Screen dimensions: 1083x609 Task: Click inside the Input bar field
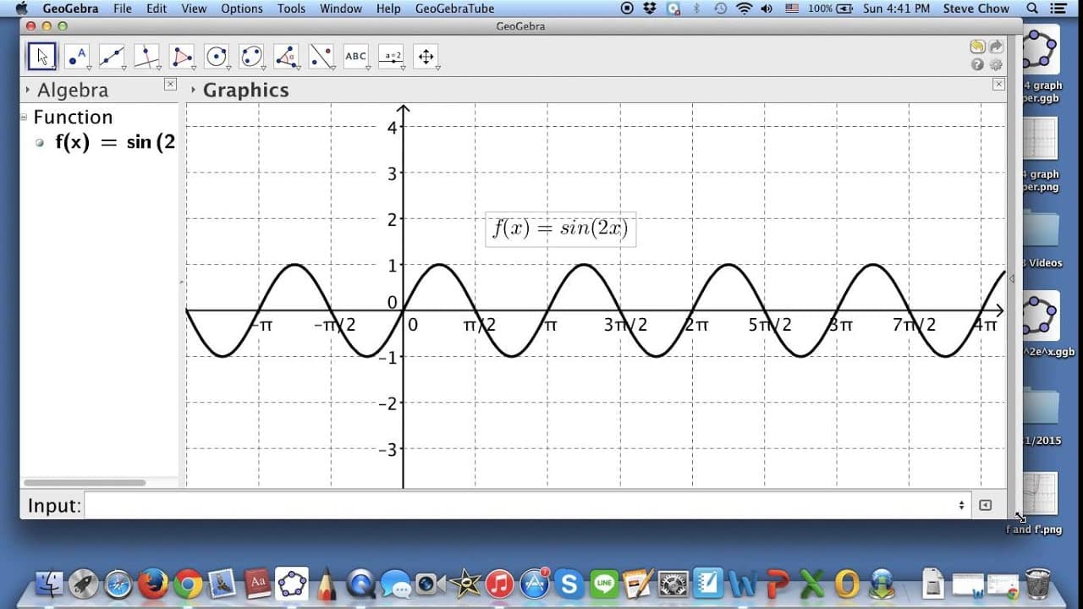[x=528, y=505]
